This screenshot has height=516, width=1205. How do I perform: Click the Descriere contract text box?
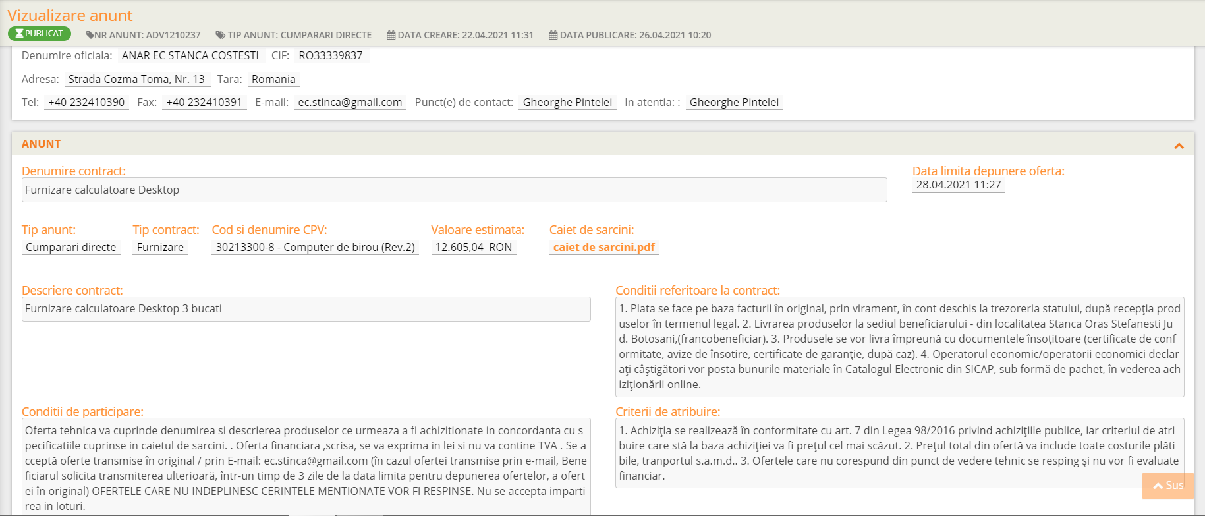(x=306, y=309)
